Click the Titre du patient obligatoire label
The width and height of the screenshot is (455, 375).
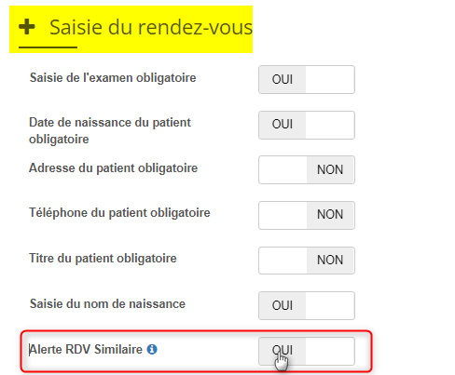point(103,259)
